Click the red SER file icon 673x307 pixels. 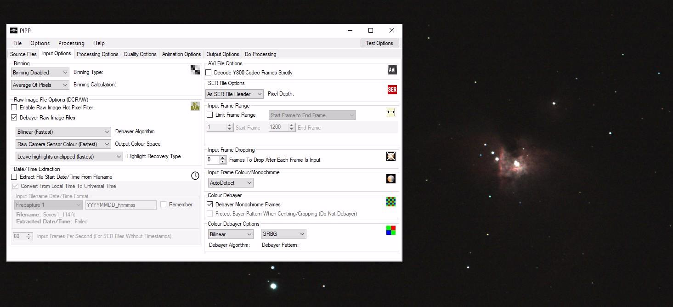pyautogui.click(x=392, y=90)
